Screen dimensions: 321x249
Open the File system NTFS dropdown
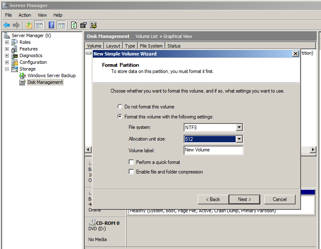point(239,127)
